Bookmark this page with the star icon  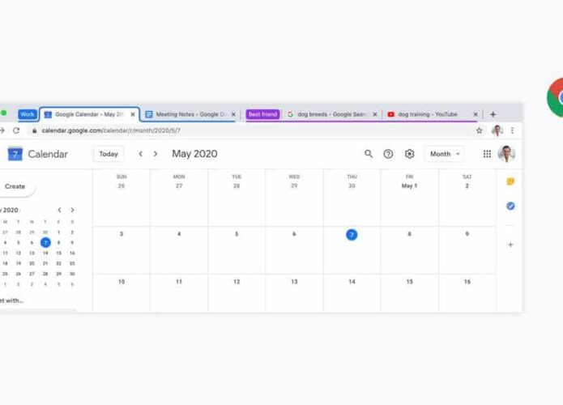click(479, 130)
